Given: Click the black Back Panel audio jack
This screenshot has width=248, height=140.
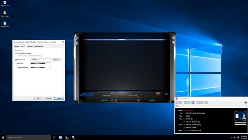Looking at the screenshot, I should [x=112, y=97].
